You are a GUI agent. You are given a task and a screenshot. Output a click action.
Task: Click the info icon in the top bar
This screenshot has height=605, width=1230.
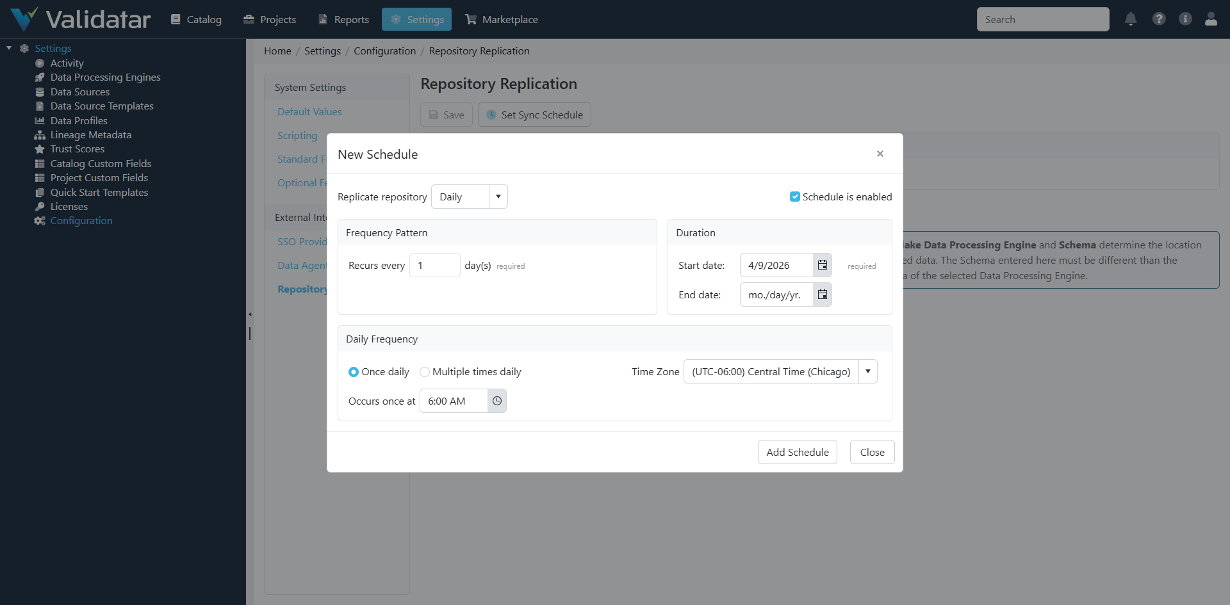pyautogui.click(x=1185, y=19)
